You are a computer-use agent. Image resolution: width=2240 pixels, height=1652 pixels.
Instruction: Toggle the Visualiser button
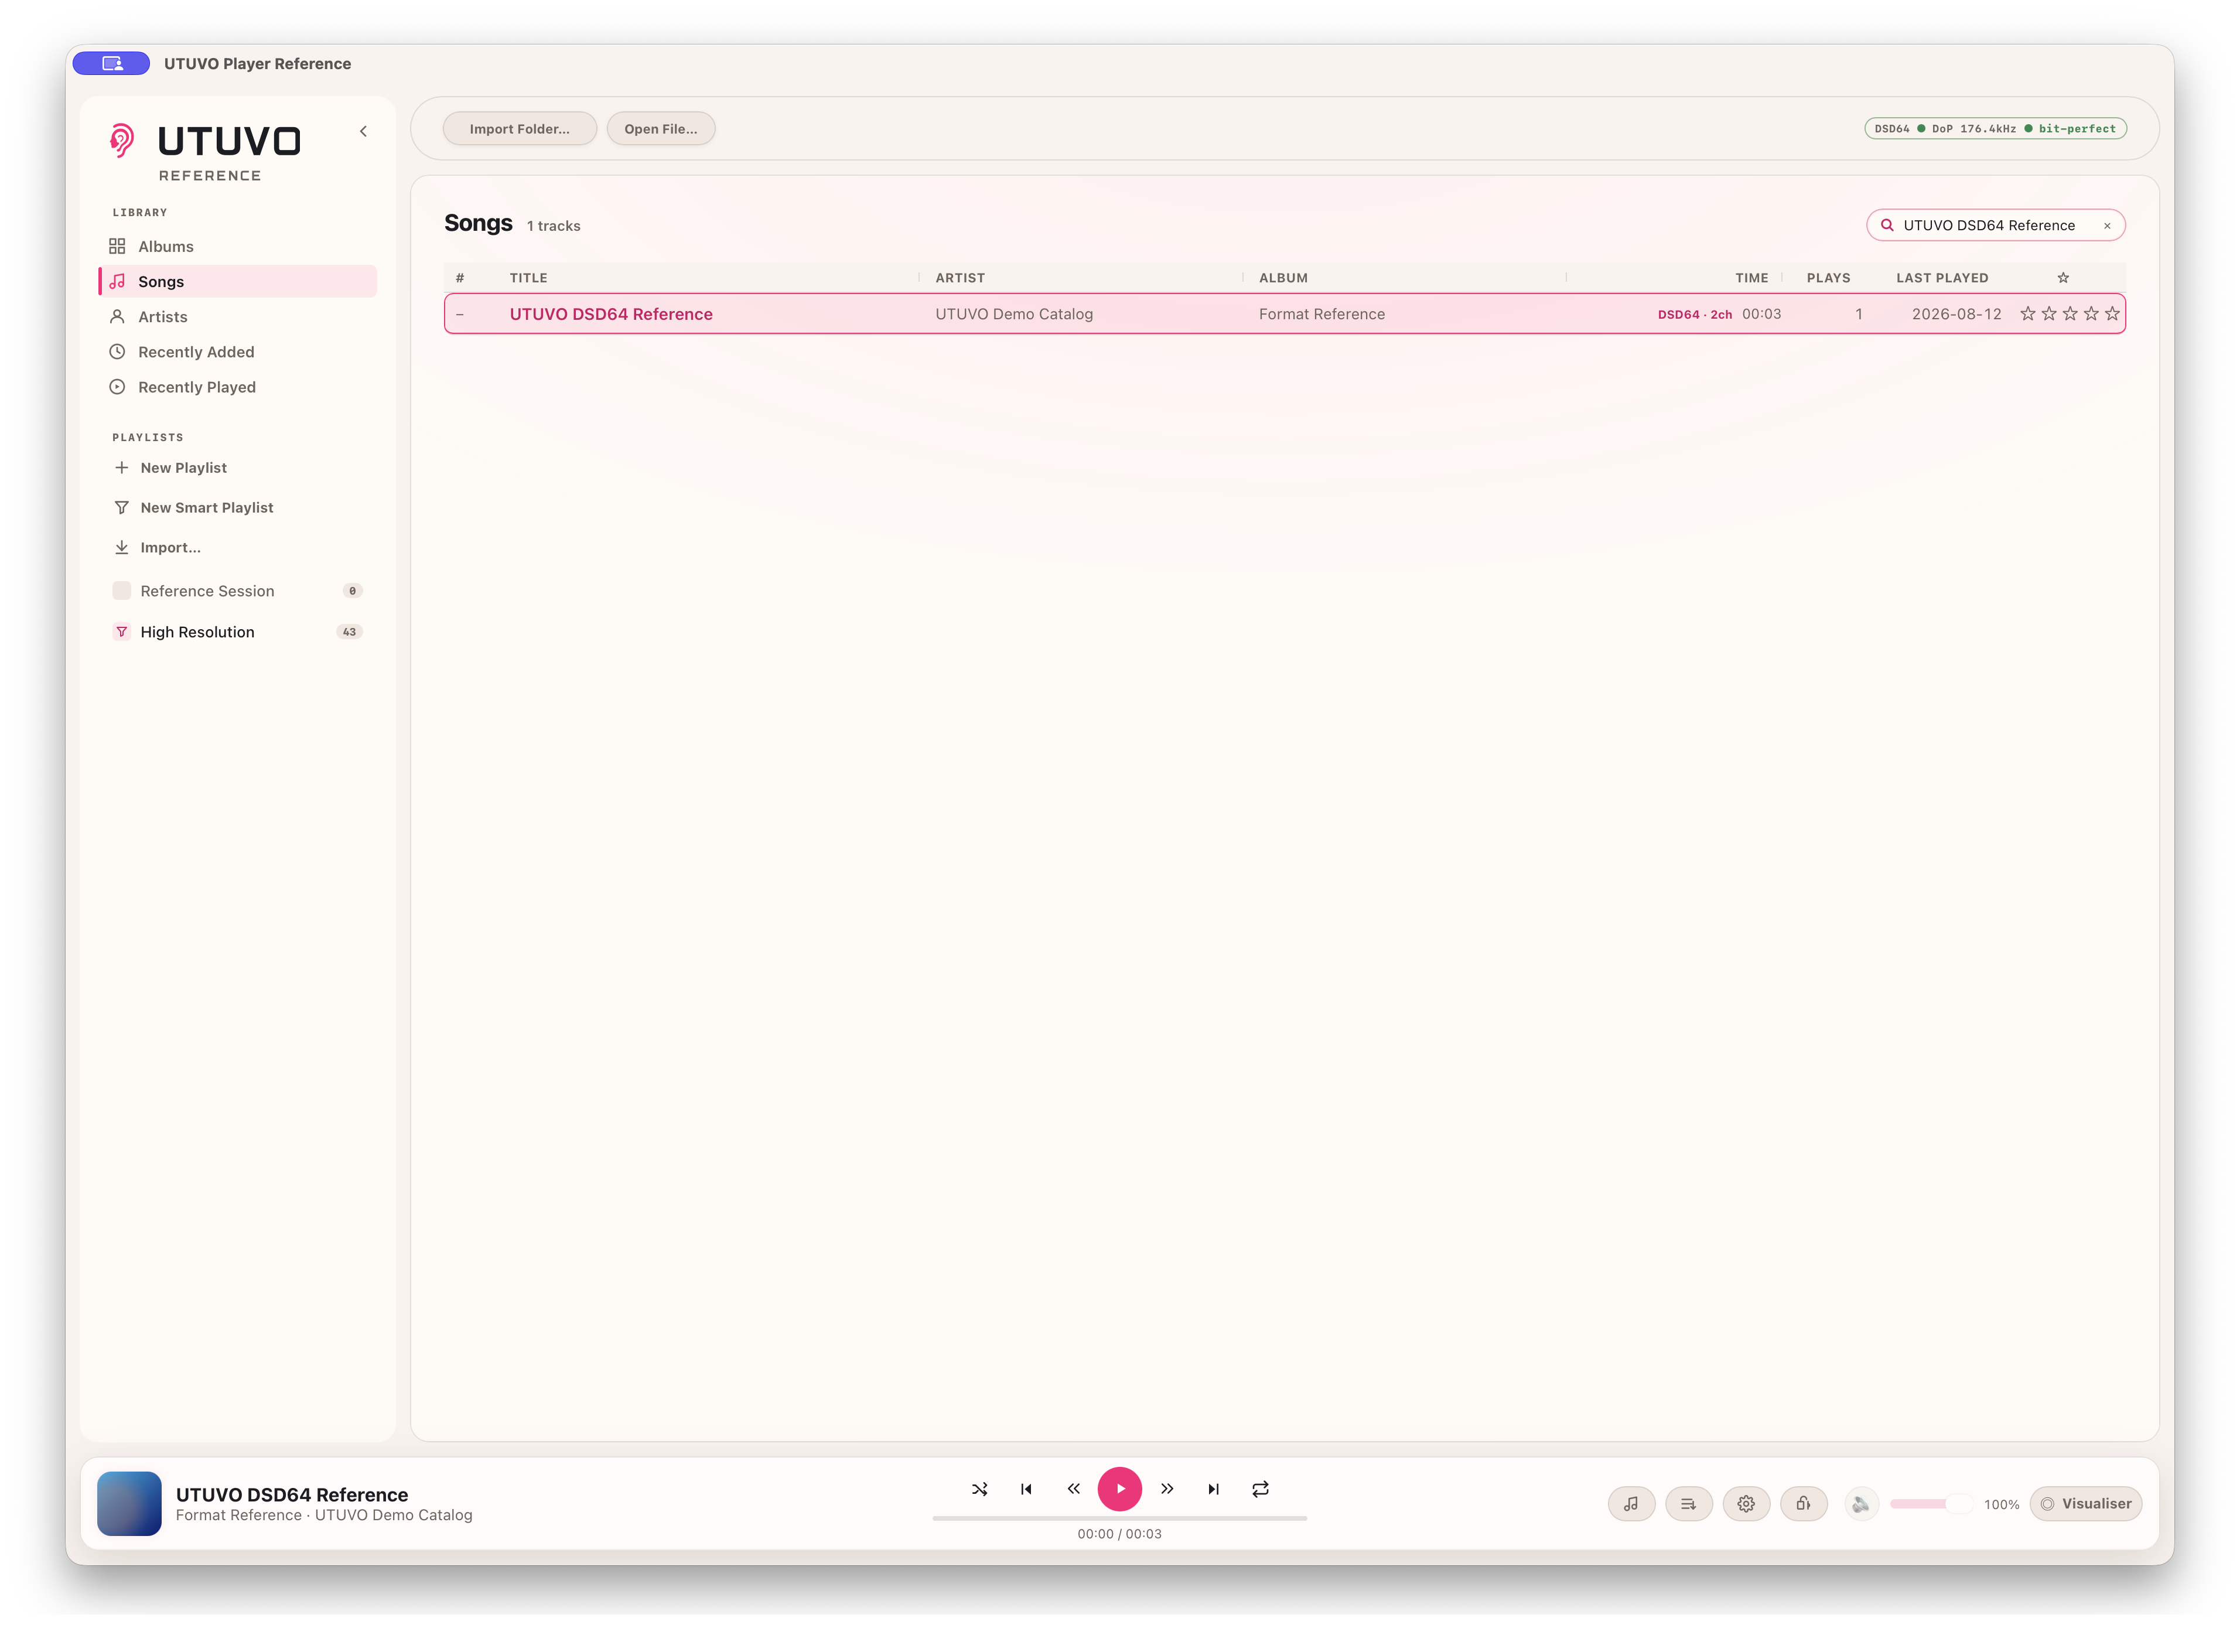click(x=2086, y=1504)
